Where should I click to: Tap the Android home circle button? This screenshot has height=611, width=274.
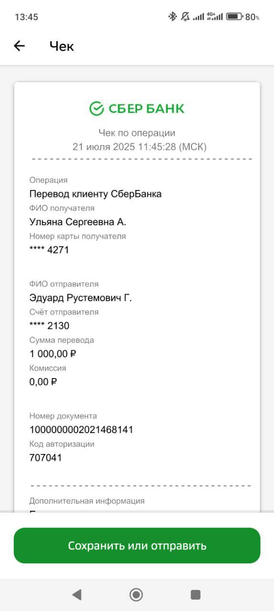click(136, 594)
